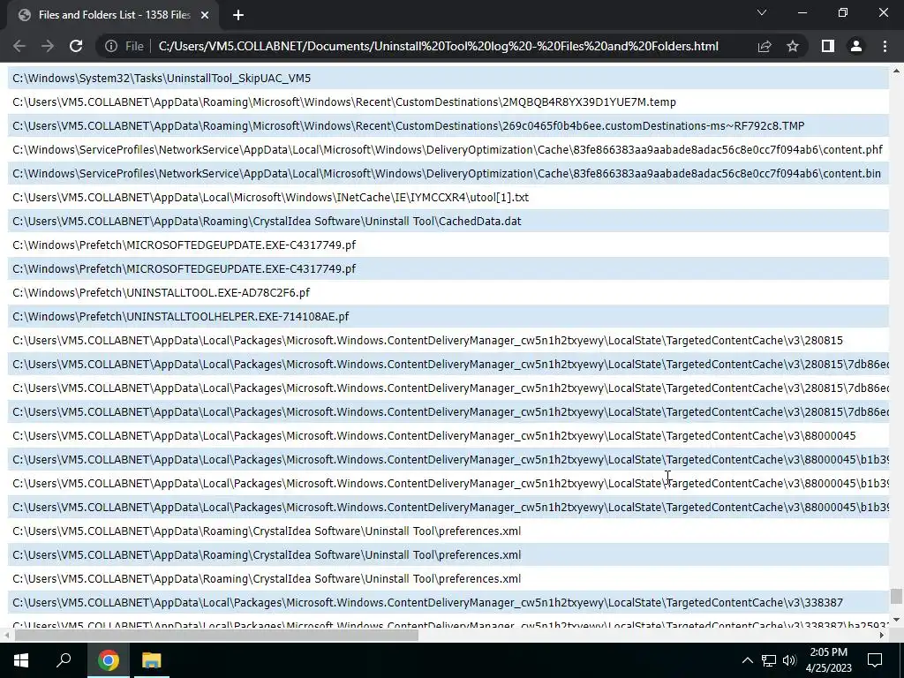Share this page icon in address bar

point(765,46)
